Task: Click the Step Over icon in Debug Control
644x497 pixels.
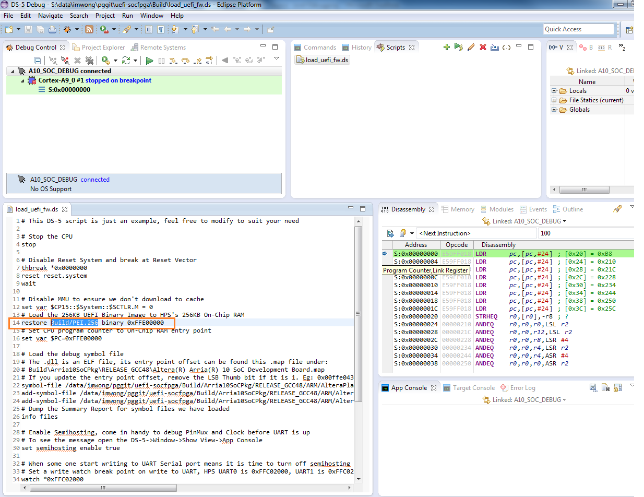Action: (185, 61)
